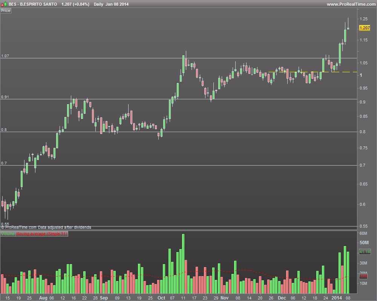
Task: Select the 1.07 horizontal resistance line label
Action: [5, 56]
